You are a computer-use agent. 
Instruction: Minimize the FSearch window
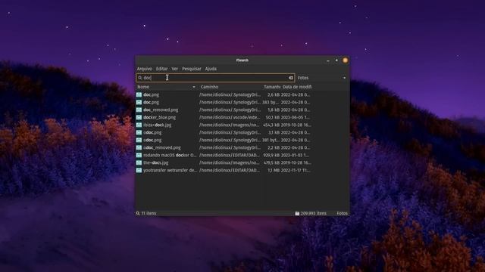click(x=328, y=60)
